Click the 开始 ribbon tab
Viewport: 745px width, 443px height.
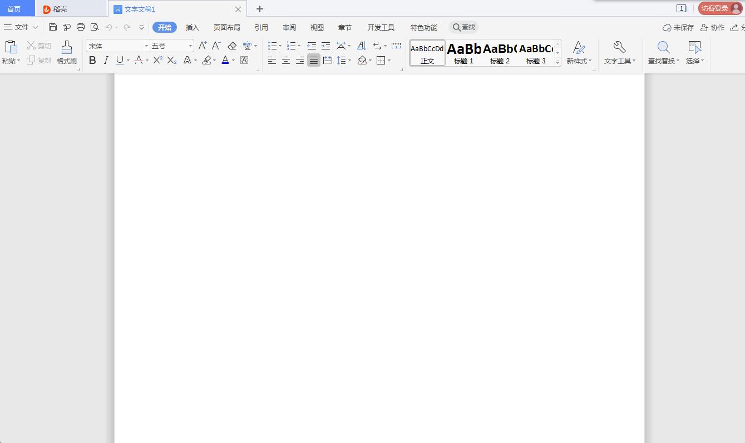click(x=165, y=27)
